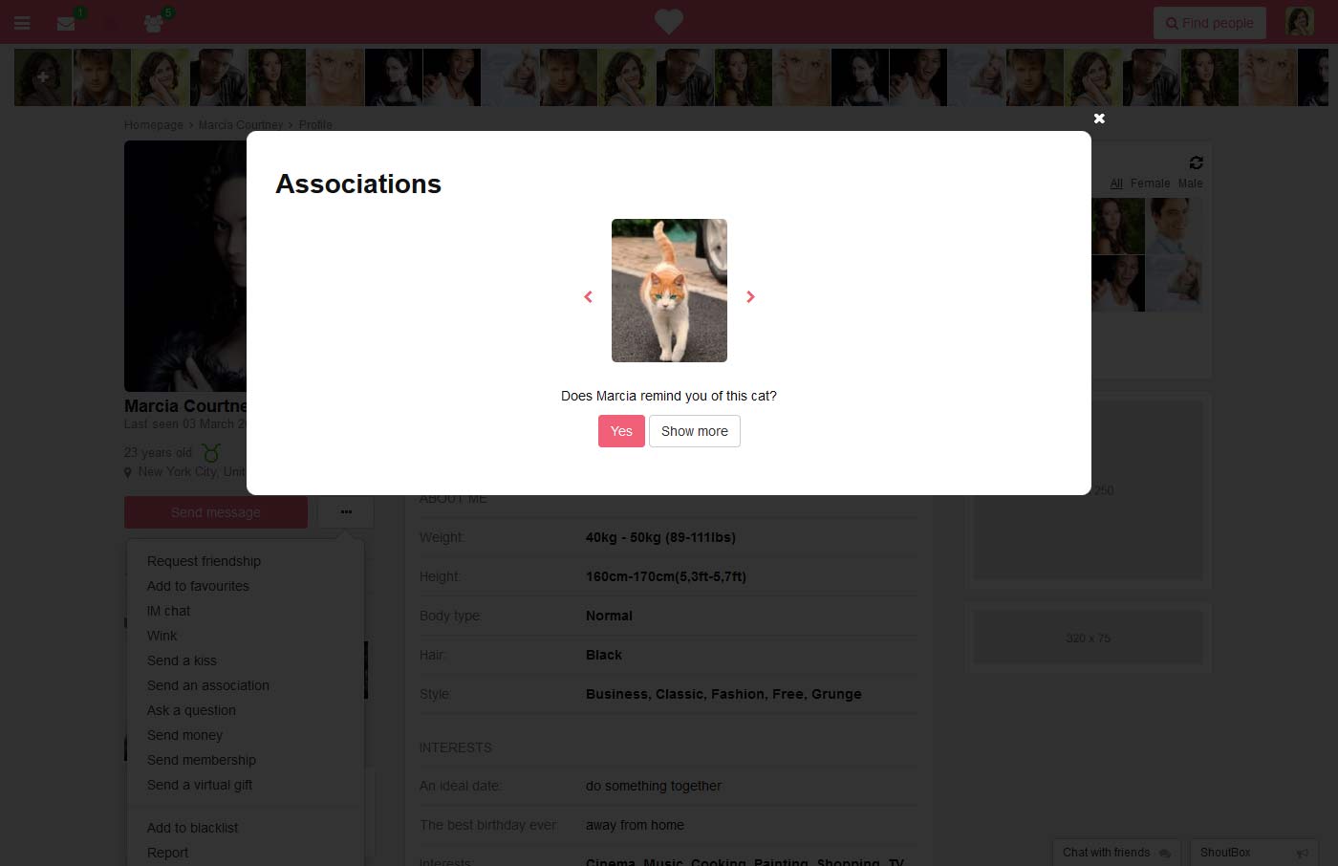The image size is (1338, 866).
Task: Select Send a kiss
Action: click(x=182, y=660)
